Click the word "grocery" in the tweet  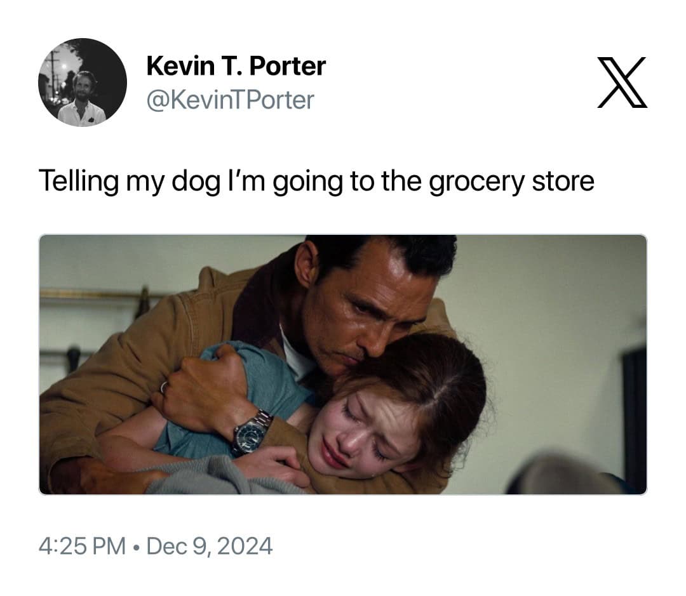click(x=476, y=182)
